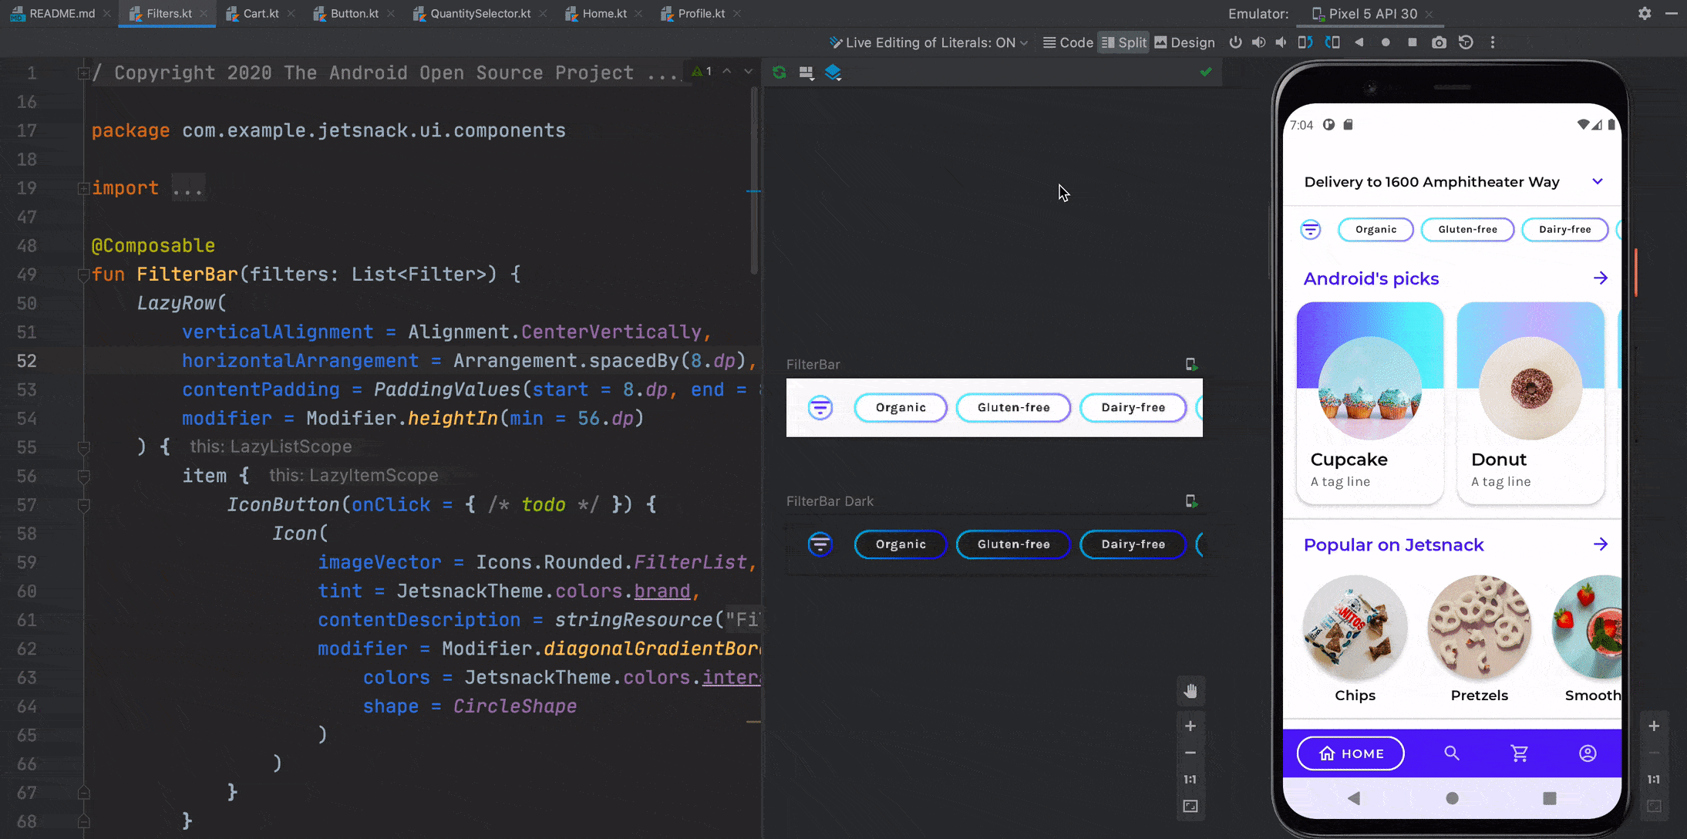Click the Split view mode button

[x=1122, y=42]
